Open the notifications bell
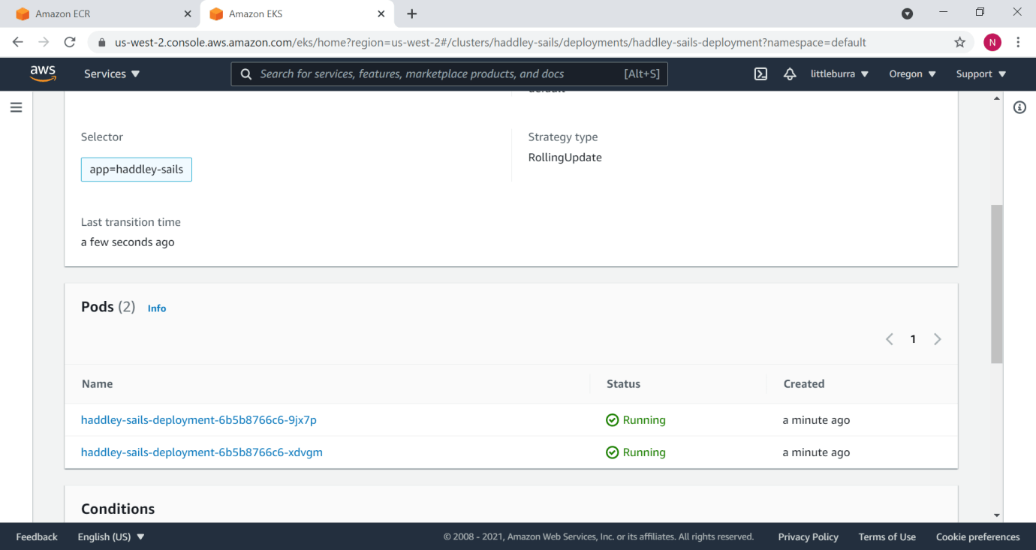Image resolution: width=1036 pixels, height=550 pixels. pyautogui.click(x=790, y=74)
